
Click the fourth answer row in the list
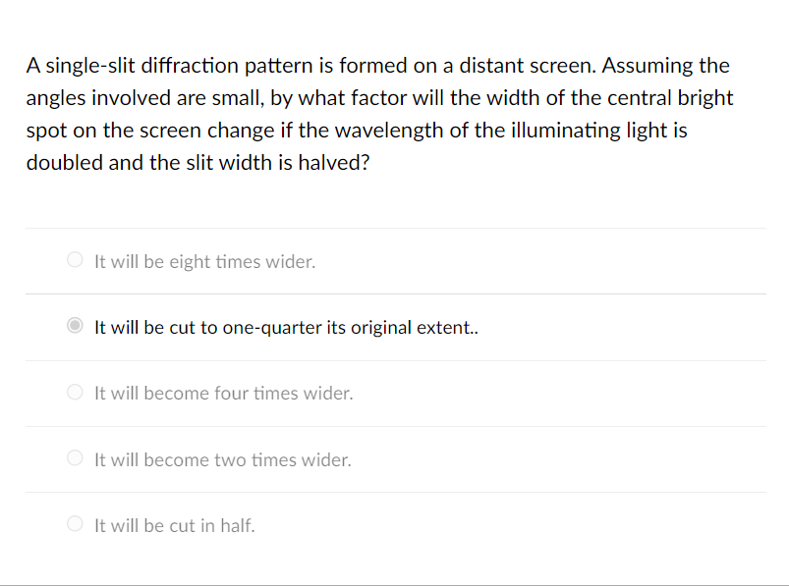pyautogui.click(x=393, y=458)
